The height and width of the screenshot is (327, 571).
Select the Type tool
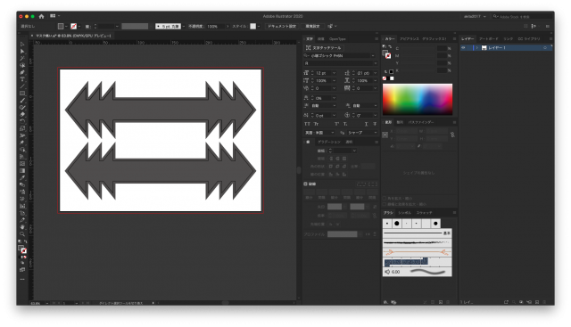22,79
